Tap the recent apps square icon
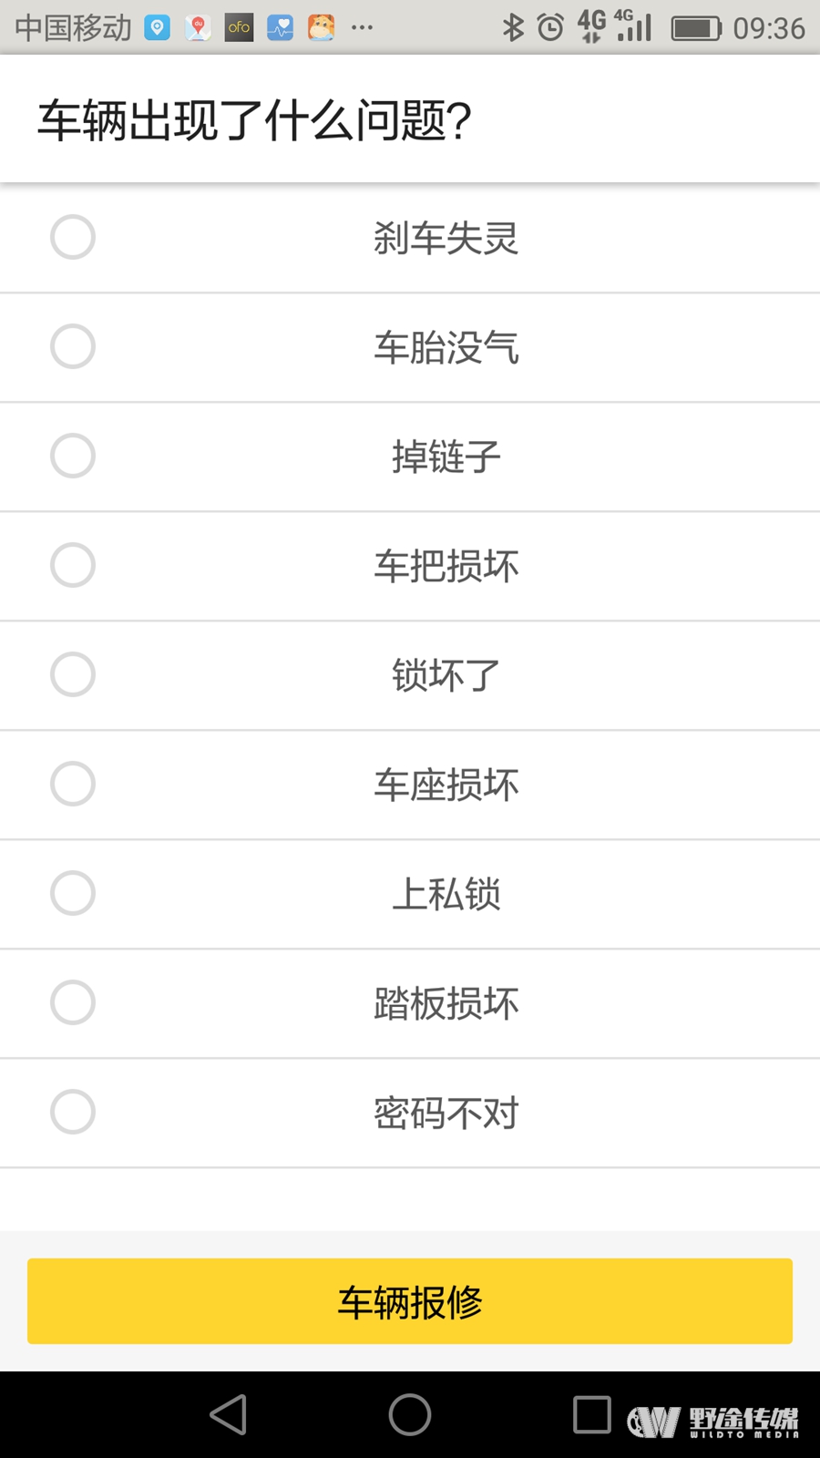 pos(591,1414)
